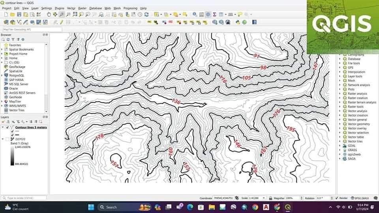Select WMS/WMTS in the Browser panel
Screen dimensions: 379x213
17,106
